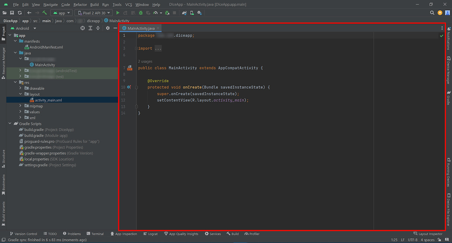Start debugging with the green bug icon
This screenshot has width=452, height=243.
coord(141,13)
